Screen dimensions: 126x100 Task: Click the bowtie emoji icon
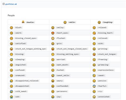click(x=23, y=22)
